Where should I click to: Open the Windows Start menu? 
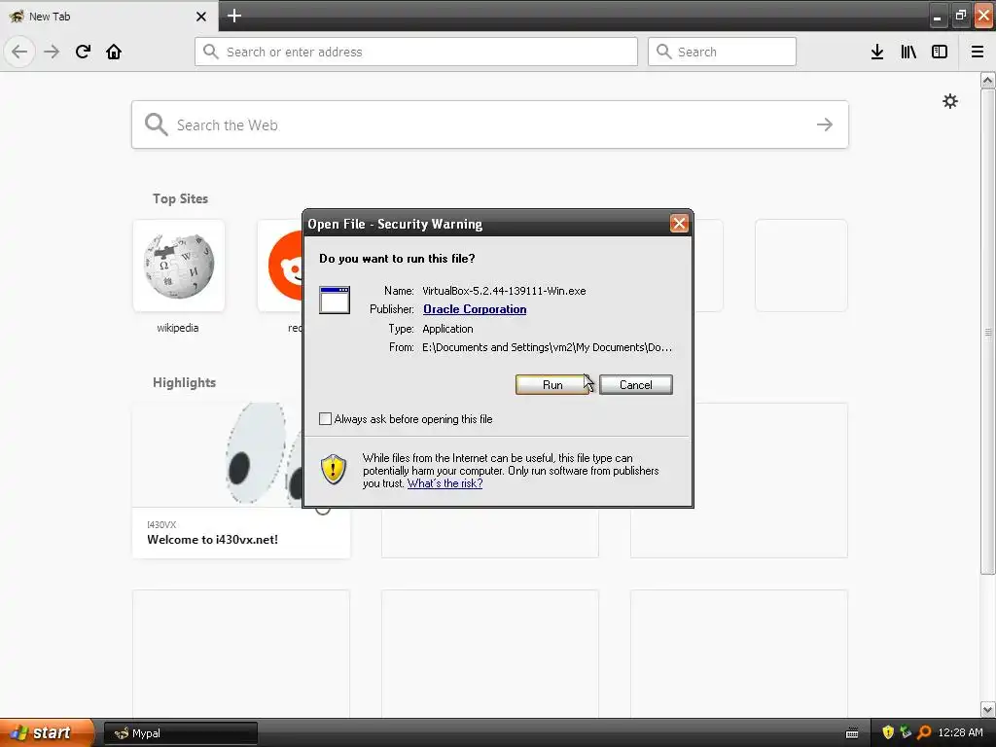(47, 732)
